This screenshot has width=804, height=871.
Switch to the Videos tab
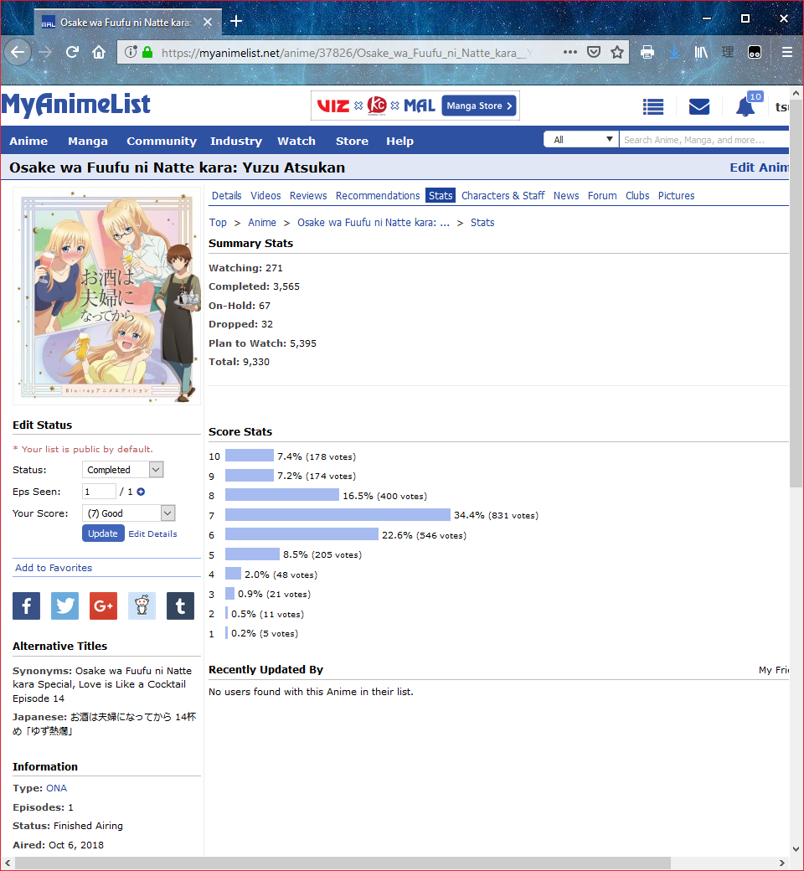[265, 195]
